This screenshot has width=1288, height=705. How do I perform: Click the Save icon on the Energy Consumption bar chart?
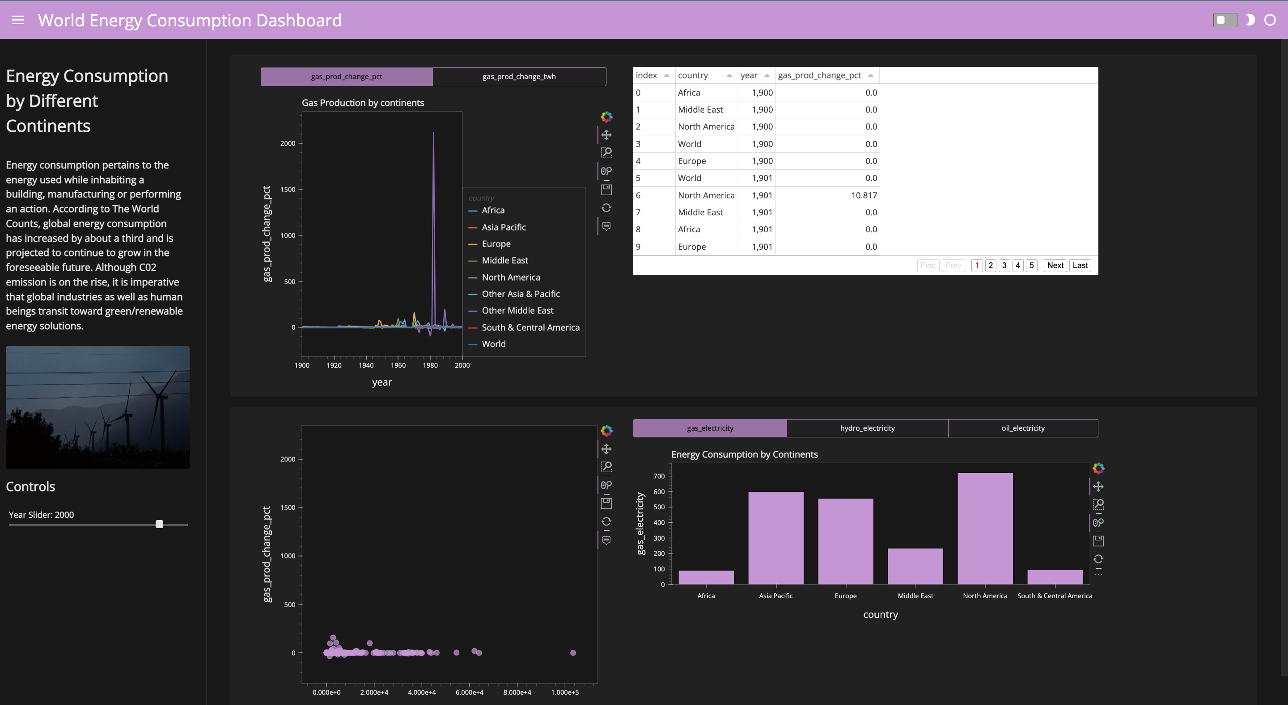(x=1098, y=540)
